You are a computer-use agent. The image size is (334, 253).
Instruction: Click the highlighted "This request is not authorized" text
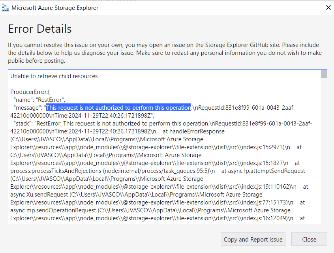119,108
